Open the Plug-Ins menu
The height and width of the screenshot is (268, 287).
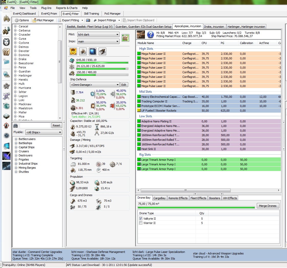coord(46,8)
